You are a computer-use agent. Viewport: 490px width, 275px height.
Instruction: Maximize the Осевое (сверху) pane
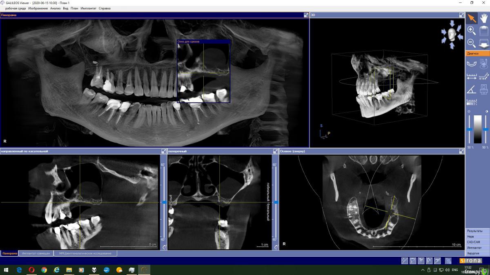(x=461, y=151)
